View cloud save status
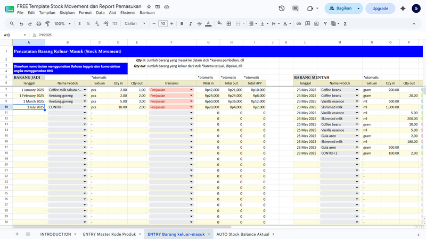 tap(167, 6)
